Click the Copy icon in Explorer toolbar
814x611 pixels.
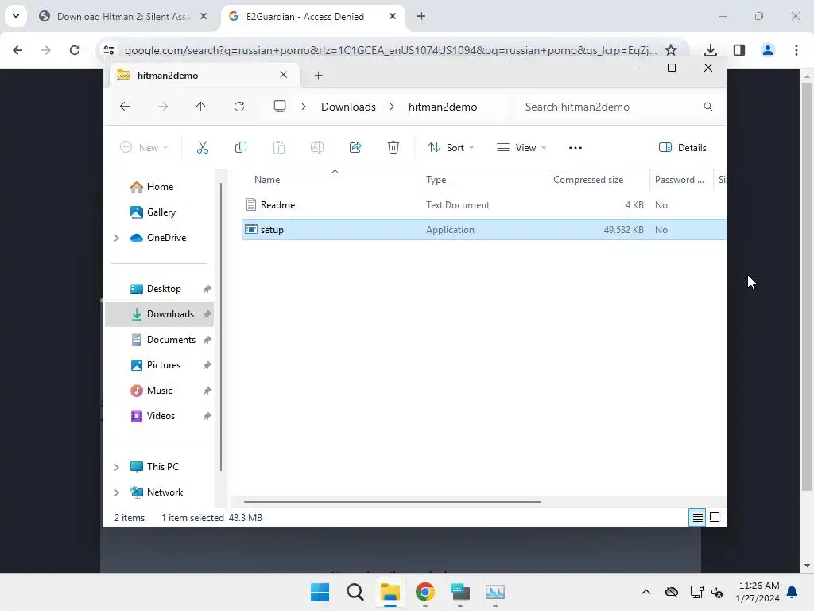coord(240,147)
